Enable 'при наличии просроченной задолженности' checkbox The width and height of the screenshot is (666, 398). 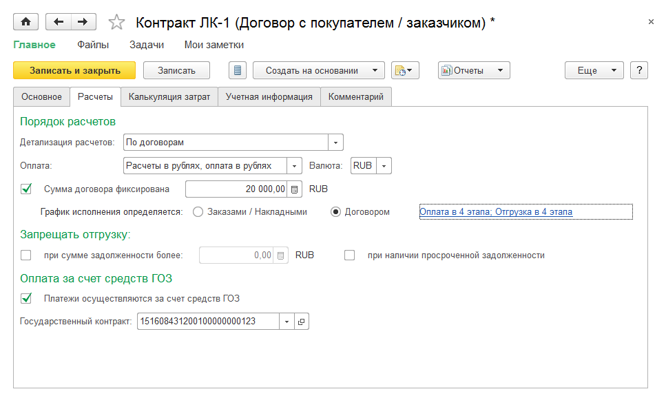pyautogui.click(x=350, y=255)
